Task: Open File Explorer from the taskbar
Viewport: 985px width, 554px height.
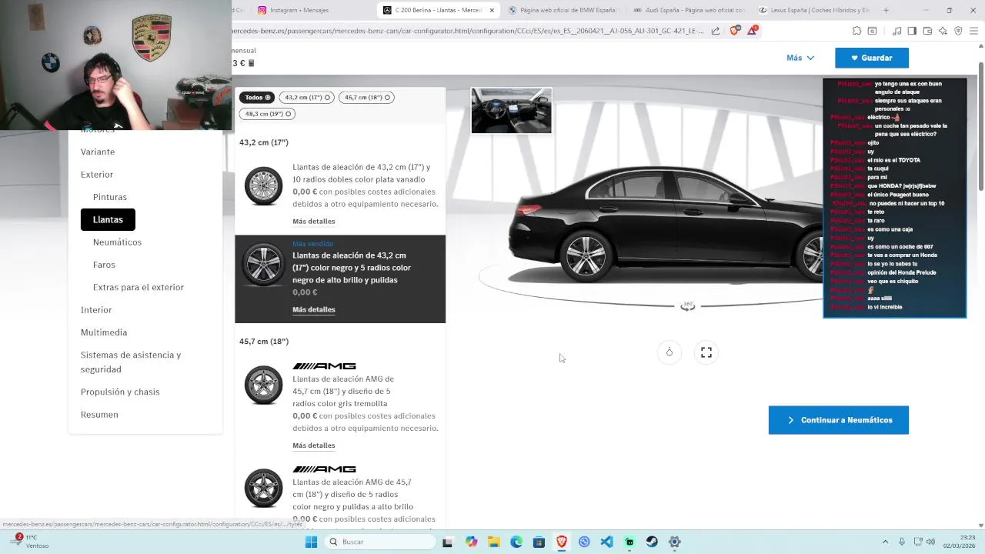Action: tap(494, 542)
